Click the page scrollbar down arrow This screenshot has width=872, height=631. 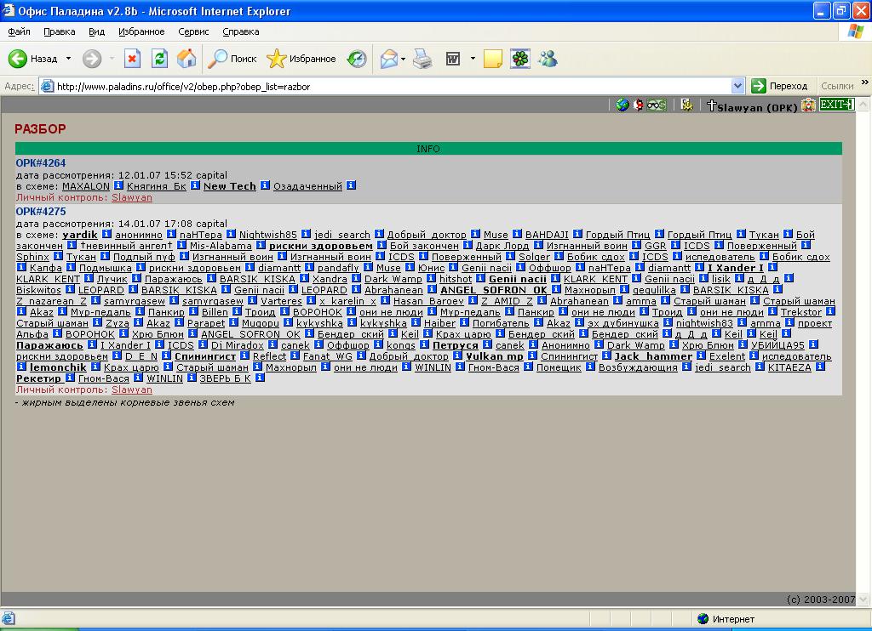[863, 599]
